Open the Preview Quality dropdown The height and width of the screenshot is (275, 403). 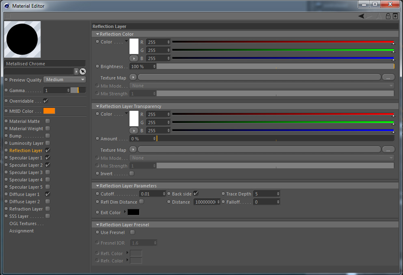tap(65, 79)
